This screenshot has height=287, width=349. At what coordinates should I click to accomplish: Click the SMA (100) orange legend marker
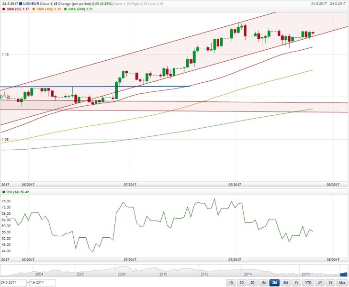[34, 9]
